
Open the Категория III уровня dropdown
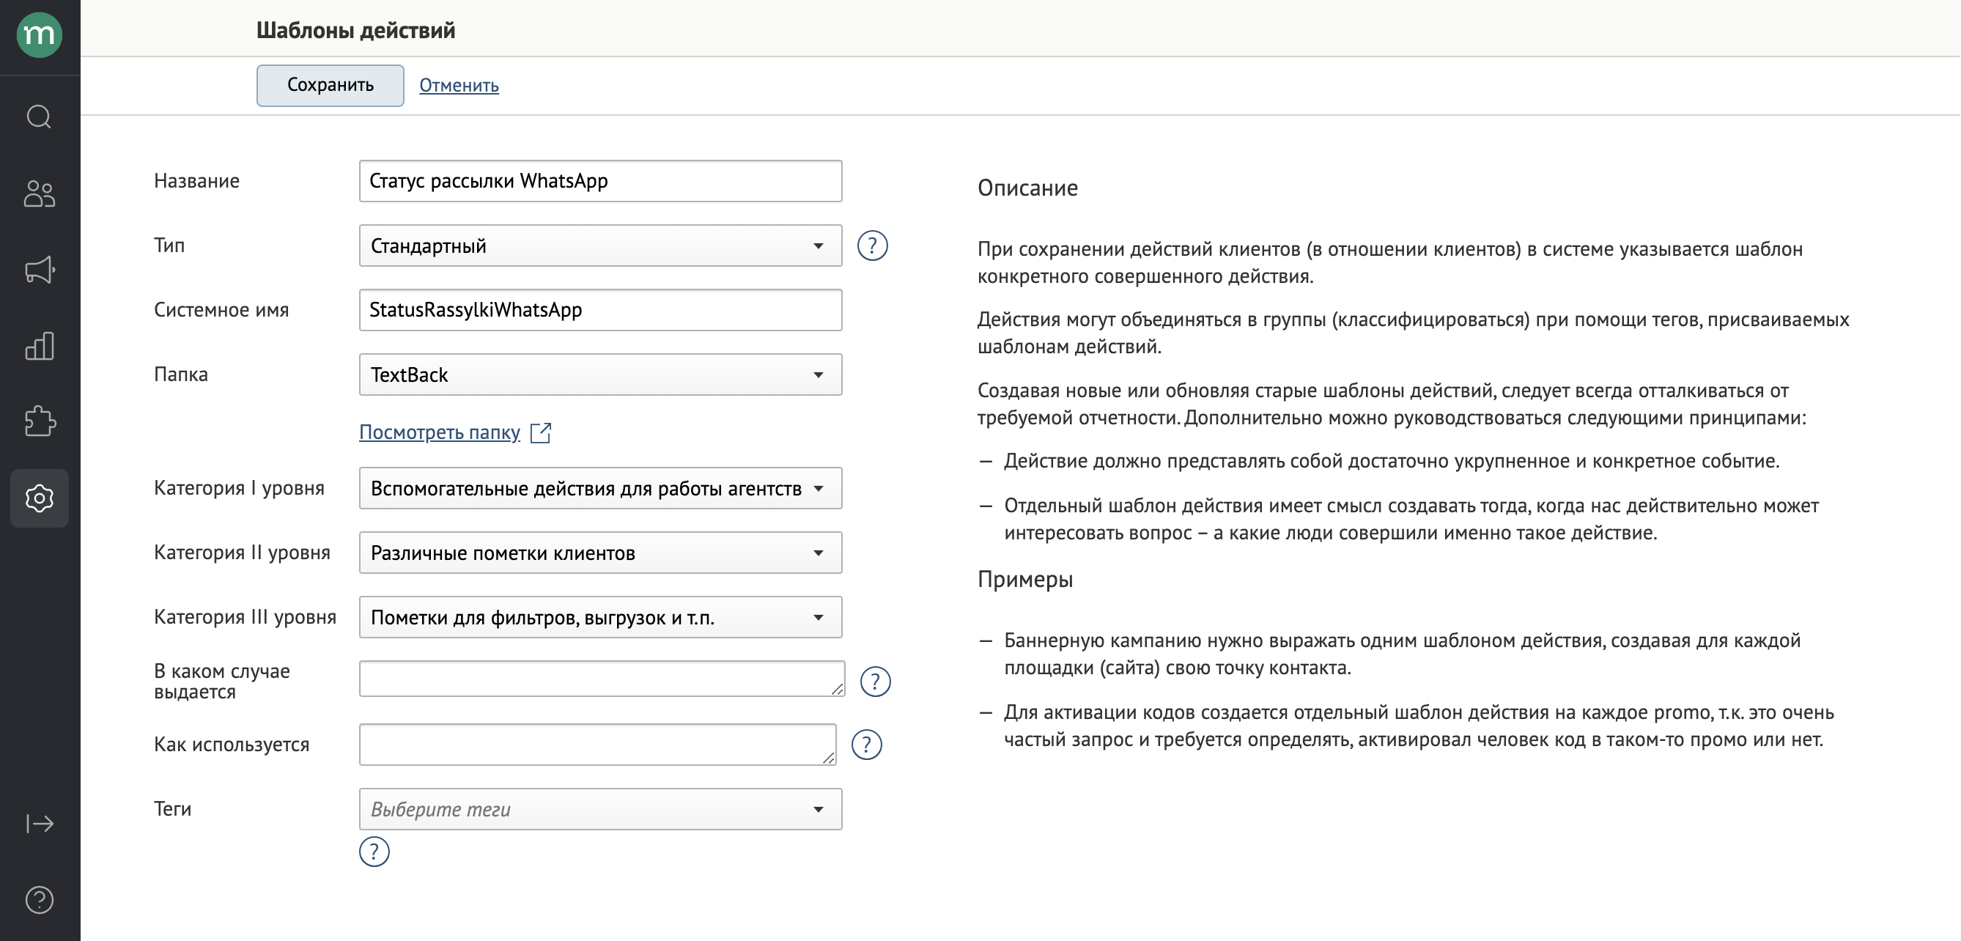601,617
